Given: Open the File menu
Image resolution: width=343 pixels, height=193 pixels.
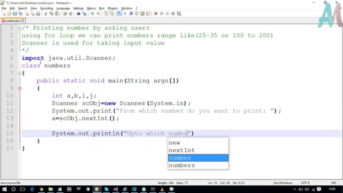Looking at the screenshot, I should tap(4, 8).
